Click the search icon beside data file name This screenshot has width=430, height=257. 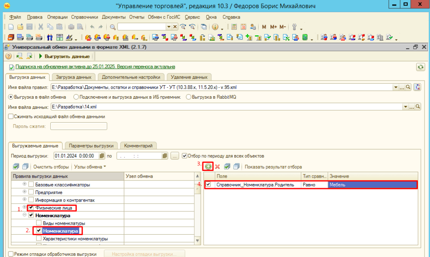418,107
